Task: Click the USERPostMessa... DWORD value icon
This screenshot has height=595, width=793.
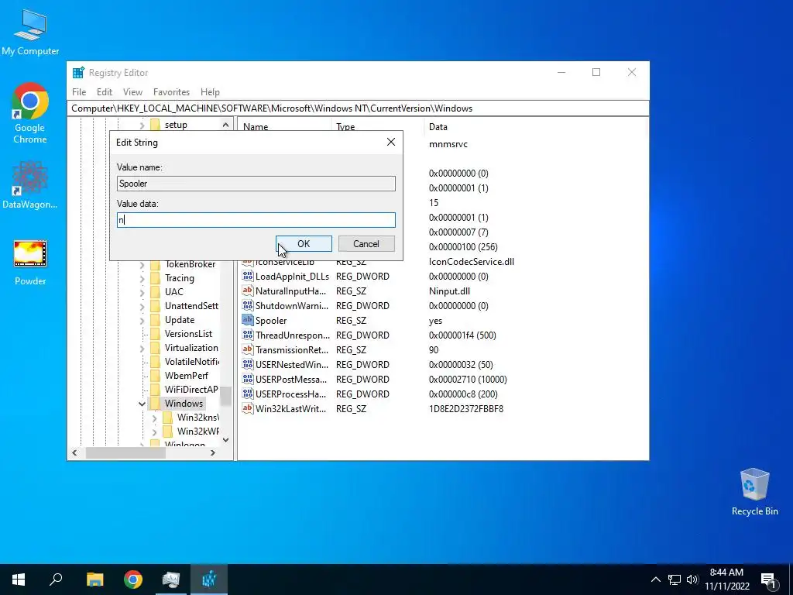Action: click(x=247, y=379)
